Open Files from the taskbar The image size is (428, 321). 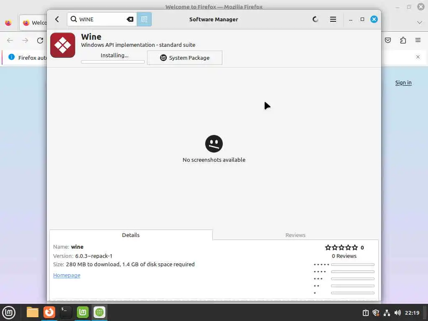pyautogui.click(x=33, y=312)
